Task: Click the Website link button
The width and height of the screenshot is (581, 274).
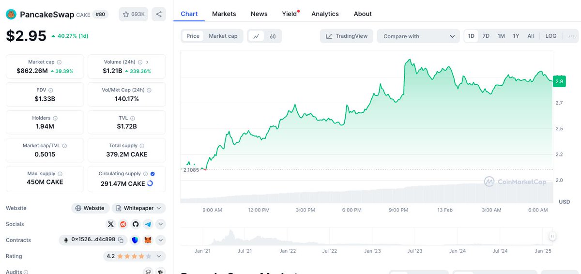Action: [x=90, y=208]
